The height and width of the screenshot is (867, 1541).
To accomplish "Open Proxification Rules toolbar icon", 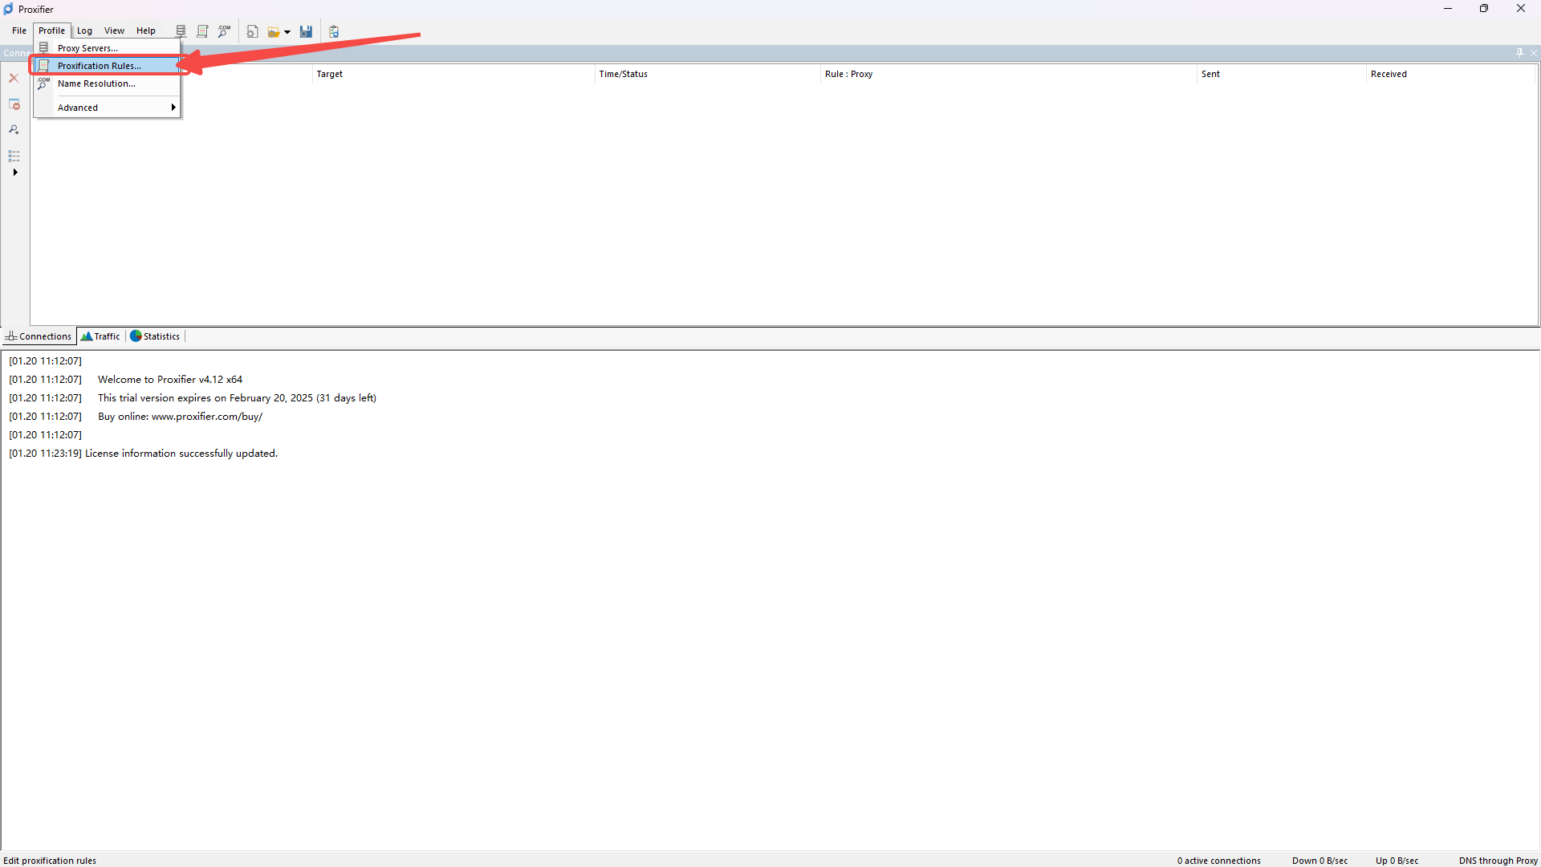I will coord(202,31).
